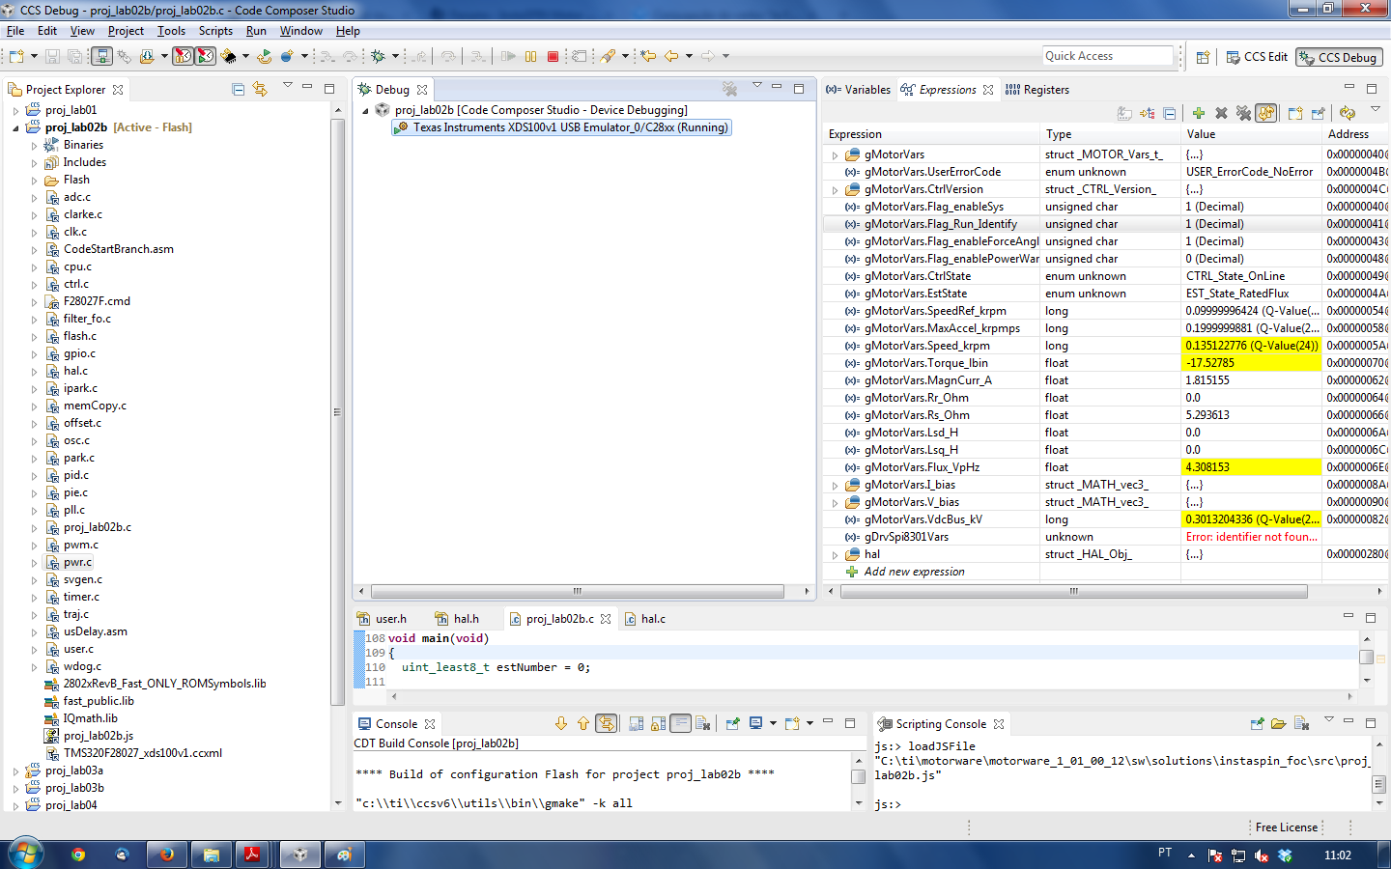Viewport: 1391px width, 869px height.
Task: Expand the hal struct expression
Action: [x=835, y=554]
